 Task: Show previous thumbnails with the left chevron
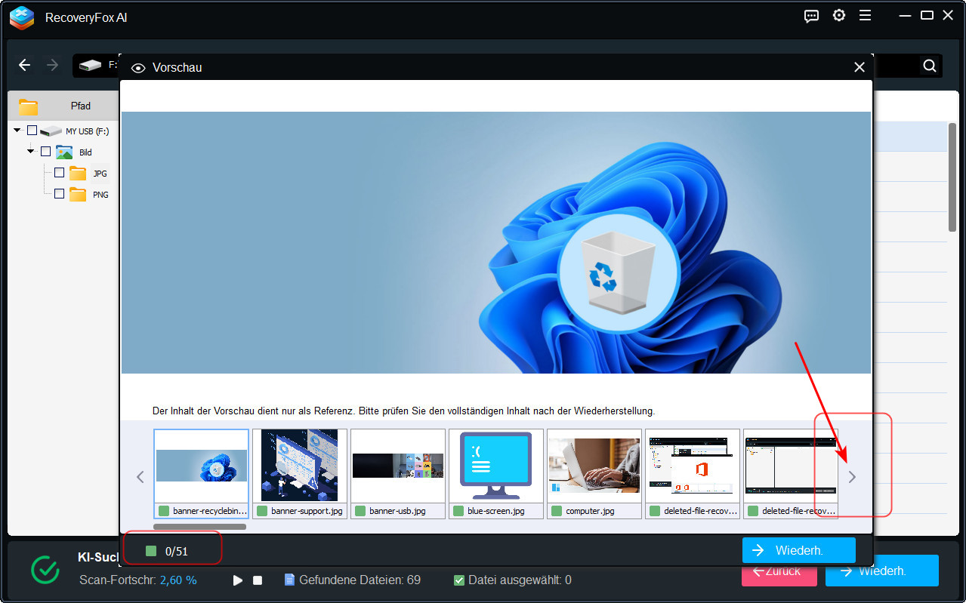140,477
